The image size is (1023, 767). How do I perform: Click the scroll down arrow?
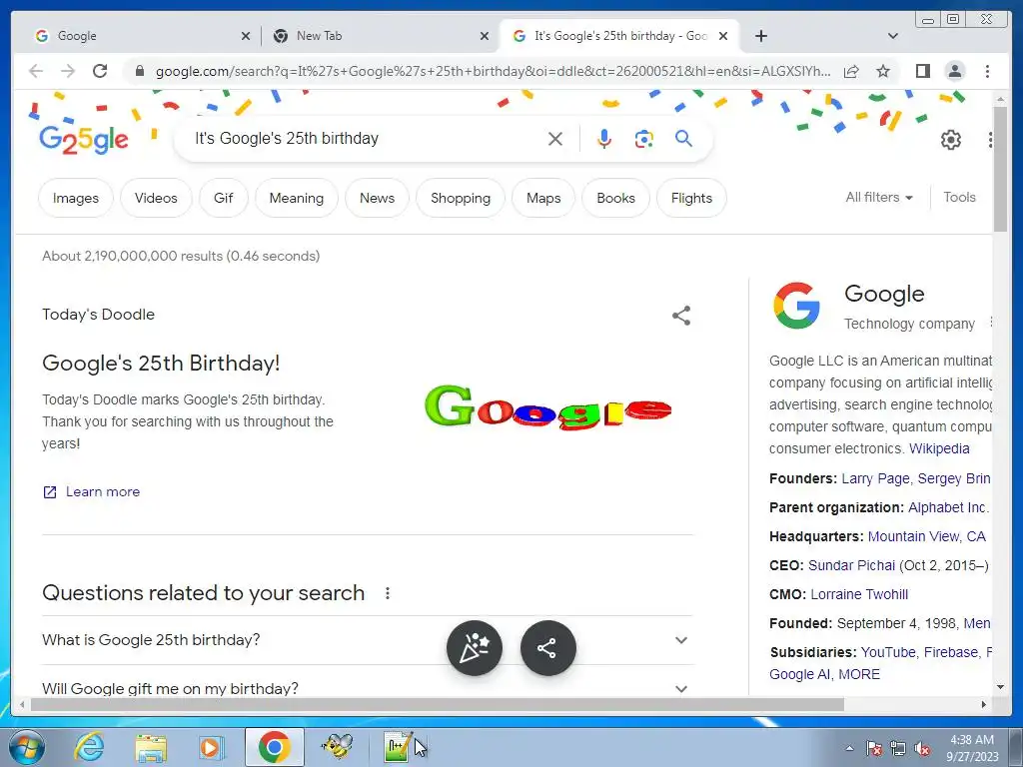coord(1000,687)
